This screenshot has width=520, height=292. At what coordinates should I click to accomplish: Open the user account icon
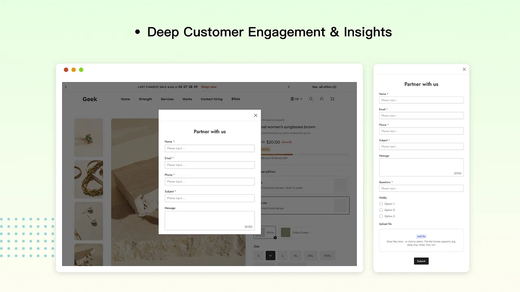(321, 99)
